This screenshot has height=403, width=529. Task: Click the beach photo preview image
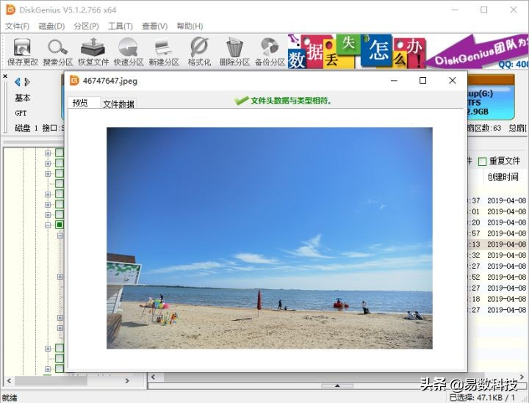270,238
